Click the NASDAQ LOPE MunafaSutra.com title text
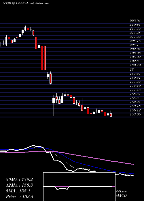Screen dimensions: 144x201 pyautogui.click(x=26, y=3)
